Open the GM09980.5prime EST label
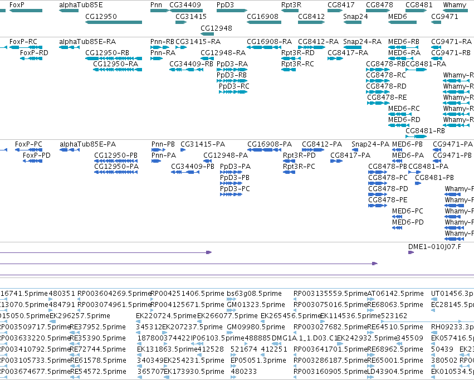The height and width of the screenshot is (380, 474). coord(256,327)
